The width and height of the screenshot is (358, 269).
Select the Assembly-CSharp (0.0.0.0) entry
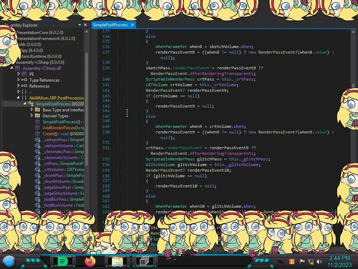[40, 62]
